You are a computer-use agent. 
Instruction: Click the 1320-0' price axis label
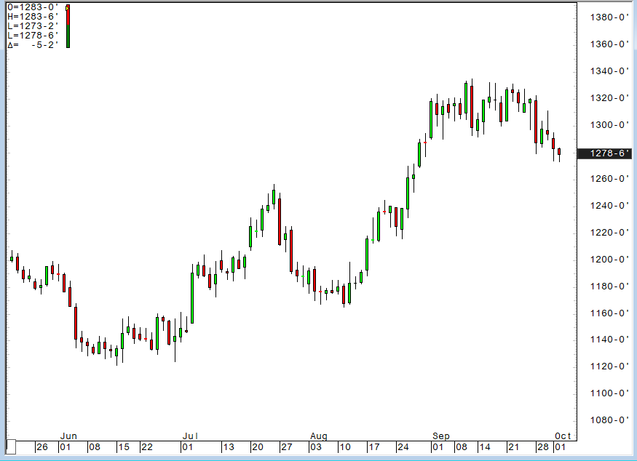[x=609, y=98]
